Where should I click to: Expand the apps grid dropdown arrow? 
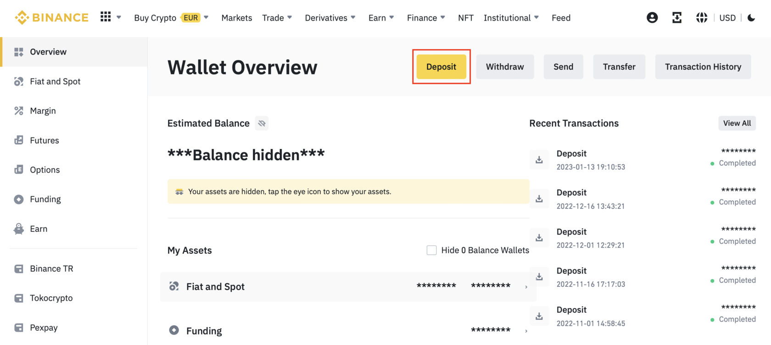pyautogui.click(x=119, y=17)
